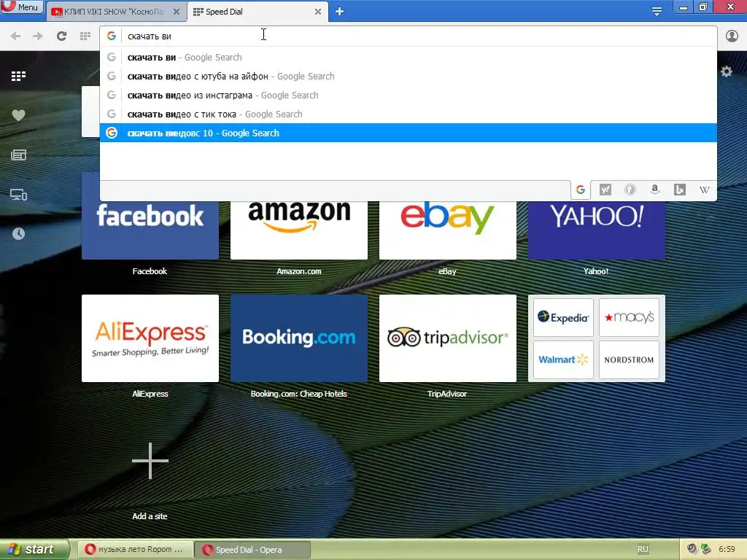Choose Bing search engine icon
This screenshot has width=747, height=560.
(x=679, y=190)
